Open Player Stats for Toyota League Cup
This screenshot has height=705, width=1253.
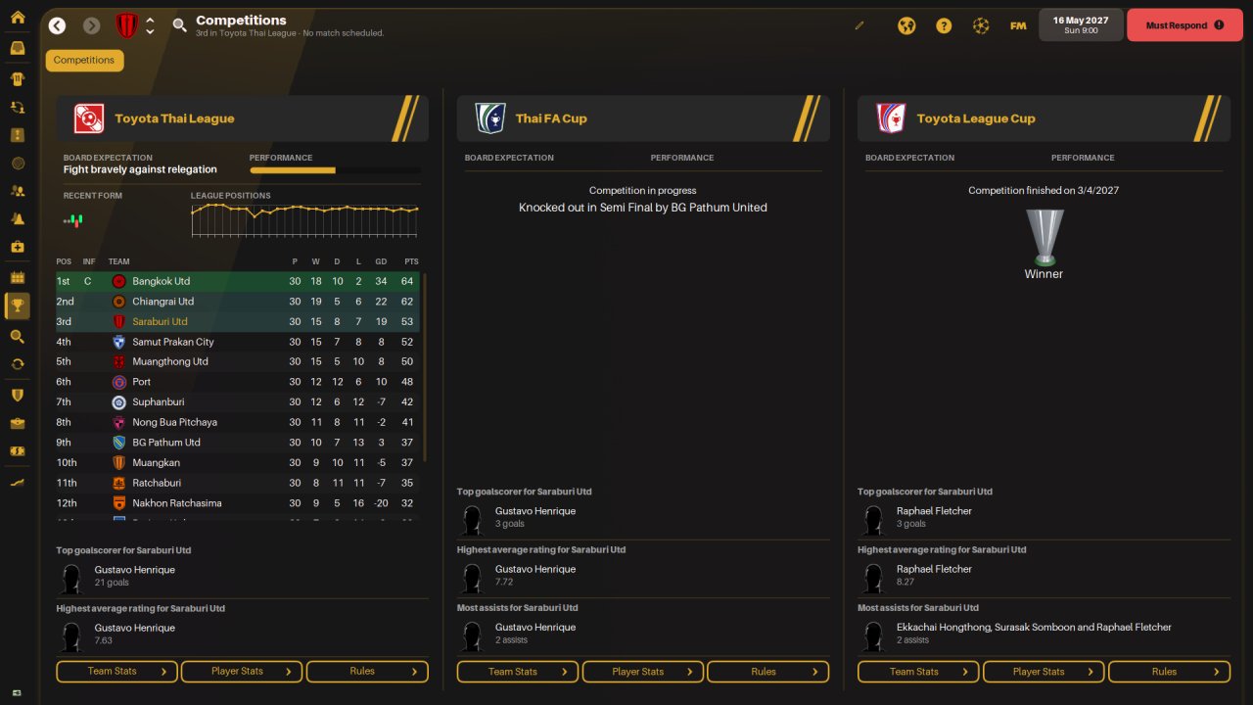1044,672
